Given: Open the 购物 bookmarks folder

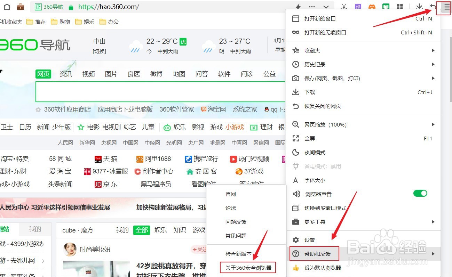Looking at the screenshot, I should (61, 22).
